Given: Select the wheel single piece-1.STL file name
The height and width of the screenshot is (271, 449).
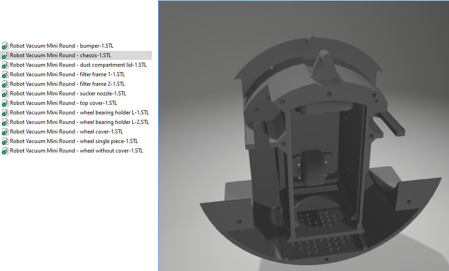Looking at the screenshot, I should (x=74, y=141).
